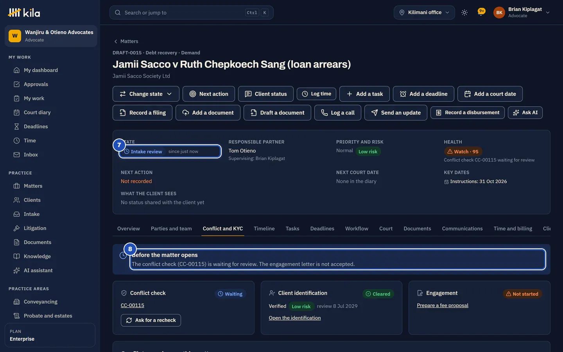This screenshot has width=563, height=352.
Task: Open the Timeline tab
Action: tap(264, 229)
